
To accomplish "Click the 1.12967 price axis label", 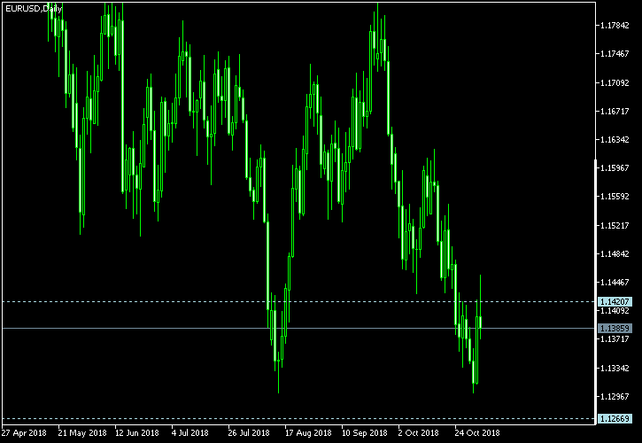I will (x=615, y=397).
